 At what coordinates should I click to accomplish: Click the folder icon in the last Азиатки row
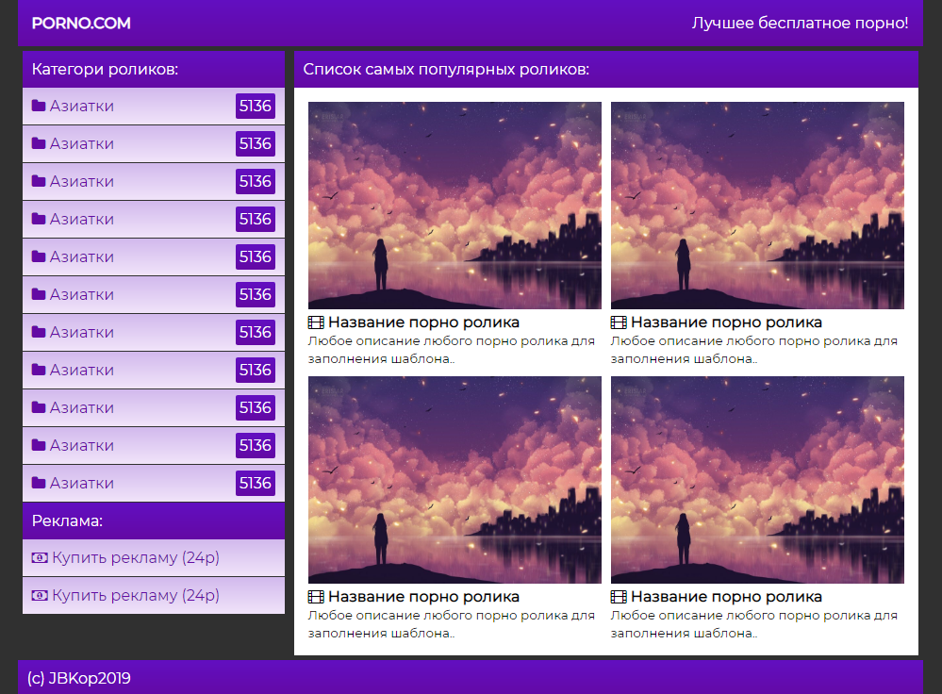(39, 483)
